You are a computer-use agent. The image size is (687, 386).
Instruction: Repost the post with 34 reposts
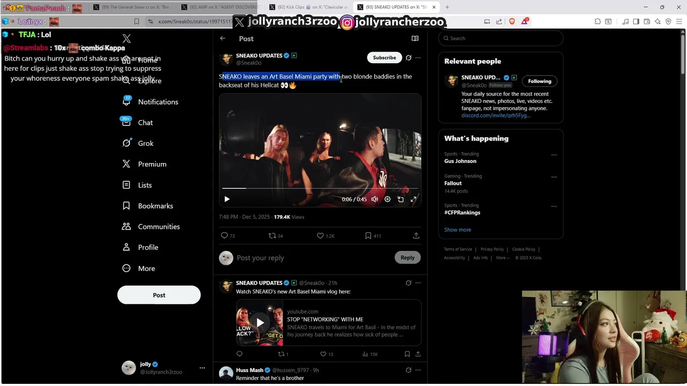pos(276,236)
